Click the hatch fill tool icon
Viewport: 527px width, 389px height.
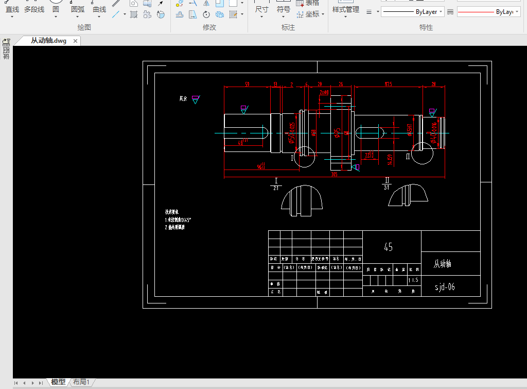(x=134, y=14)
